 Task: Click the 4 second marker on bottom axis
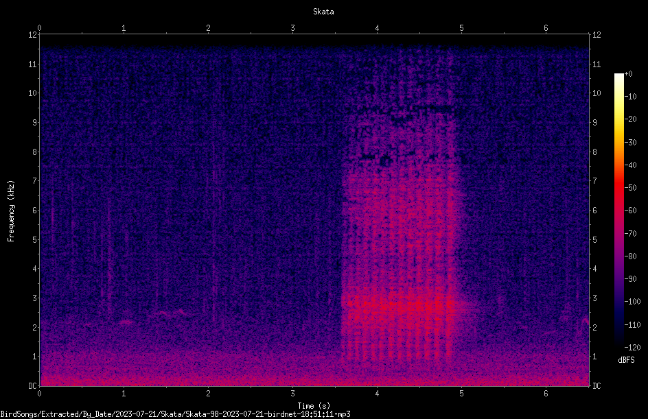point(377,394)
